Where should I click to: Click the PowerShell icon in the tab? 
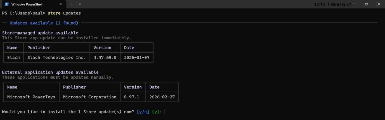[x=6, y=4]
